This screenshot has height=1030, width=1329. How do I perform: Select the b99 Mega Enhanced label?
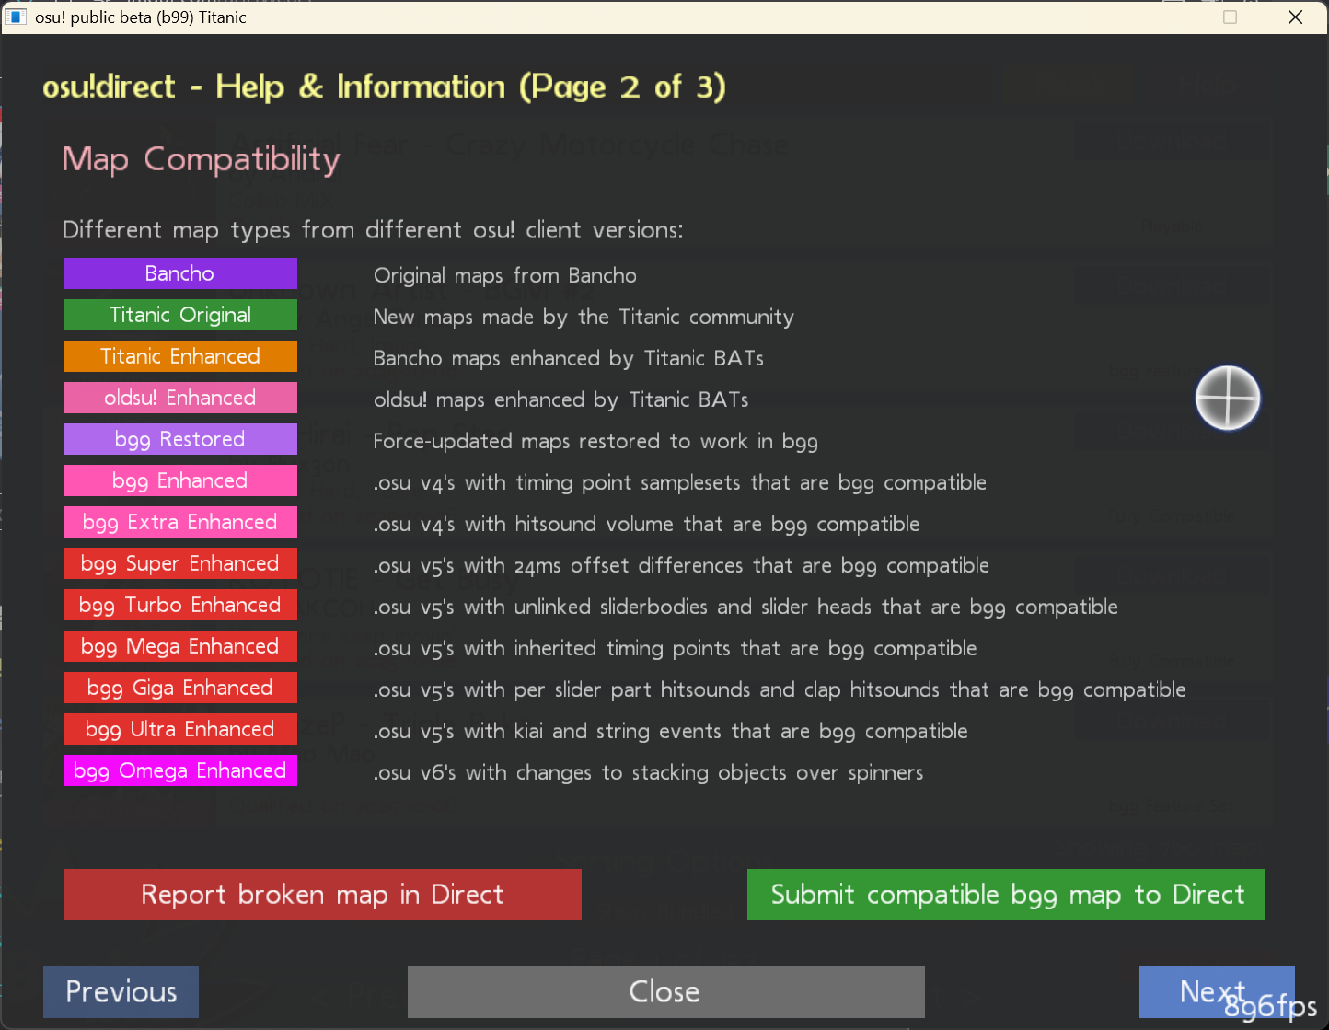[179, 646]
